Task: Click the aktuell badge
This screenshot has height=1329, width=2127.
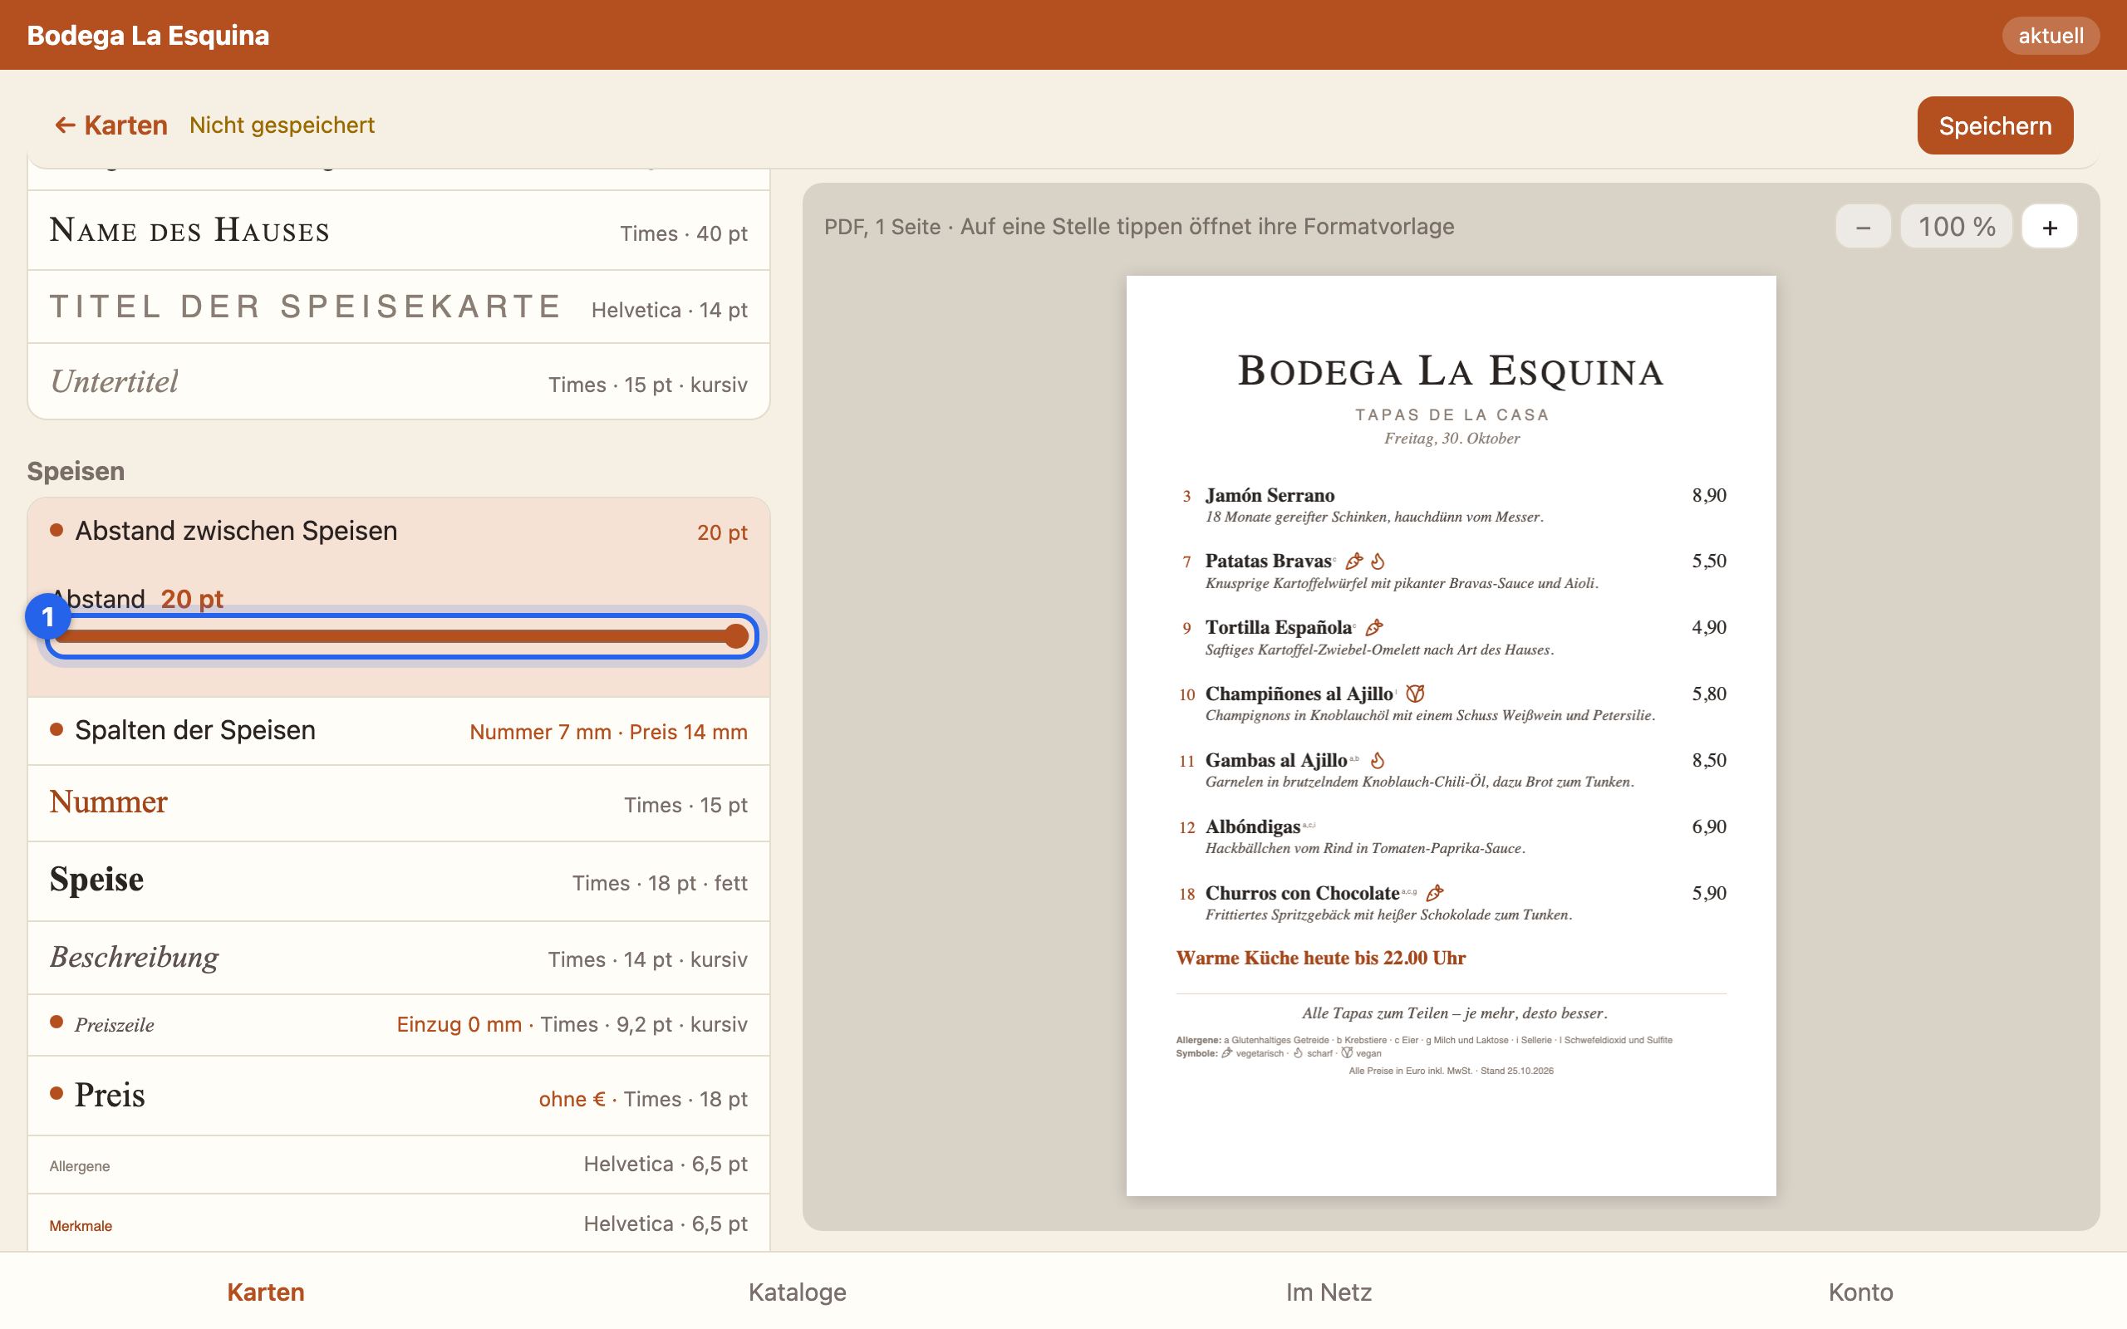Action: pyautogui.click(x=2050, y=36)
